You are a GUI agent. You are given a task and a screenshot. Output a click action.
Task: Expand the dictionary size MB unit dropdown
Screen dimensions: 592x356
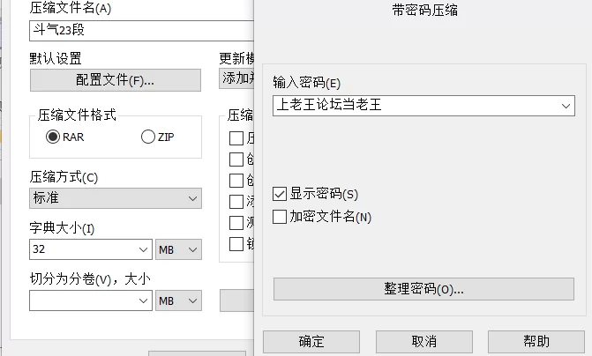(x=177, y=250)
